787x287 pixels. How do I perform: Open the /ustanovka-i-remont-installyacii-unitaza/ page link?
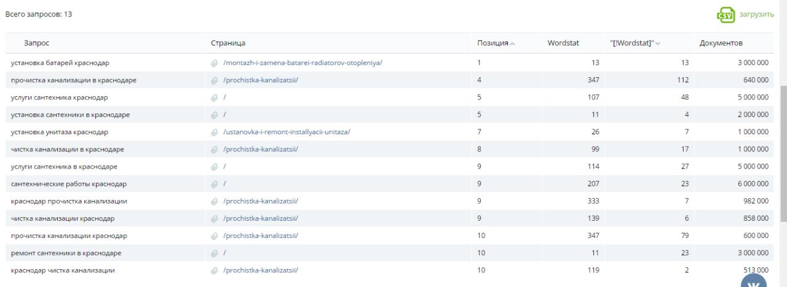(287, 132)
